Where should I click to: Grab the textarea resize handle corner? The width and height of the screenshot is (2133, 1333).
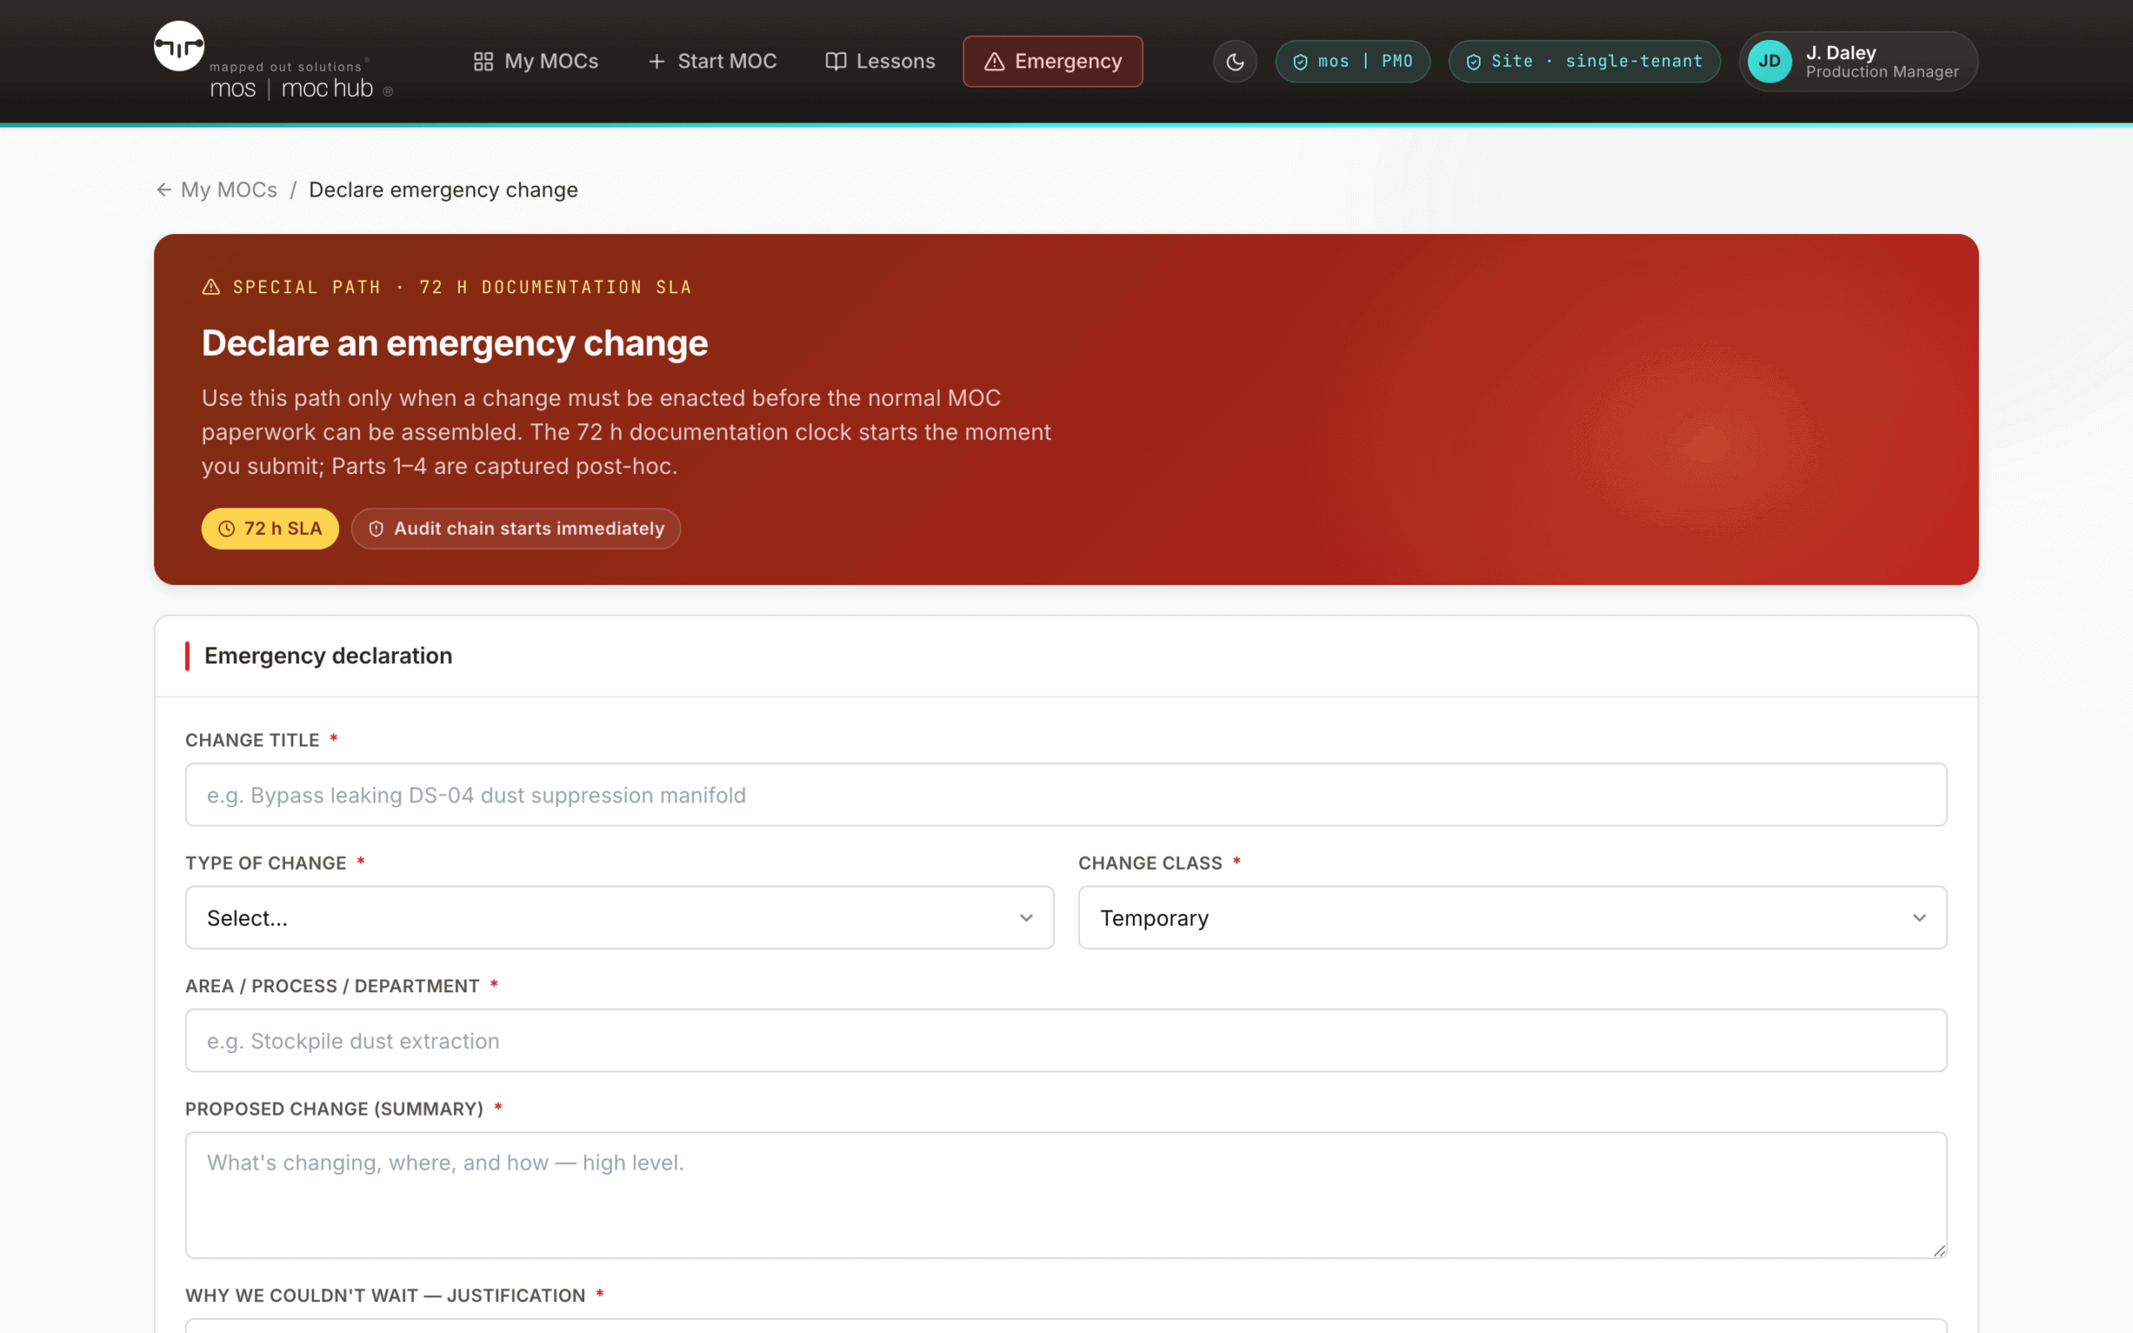(1939, 1251)
